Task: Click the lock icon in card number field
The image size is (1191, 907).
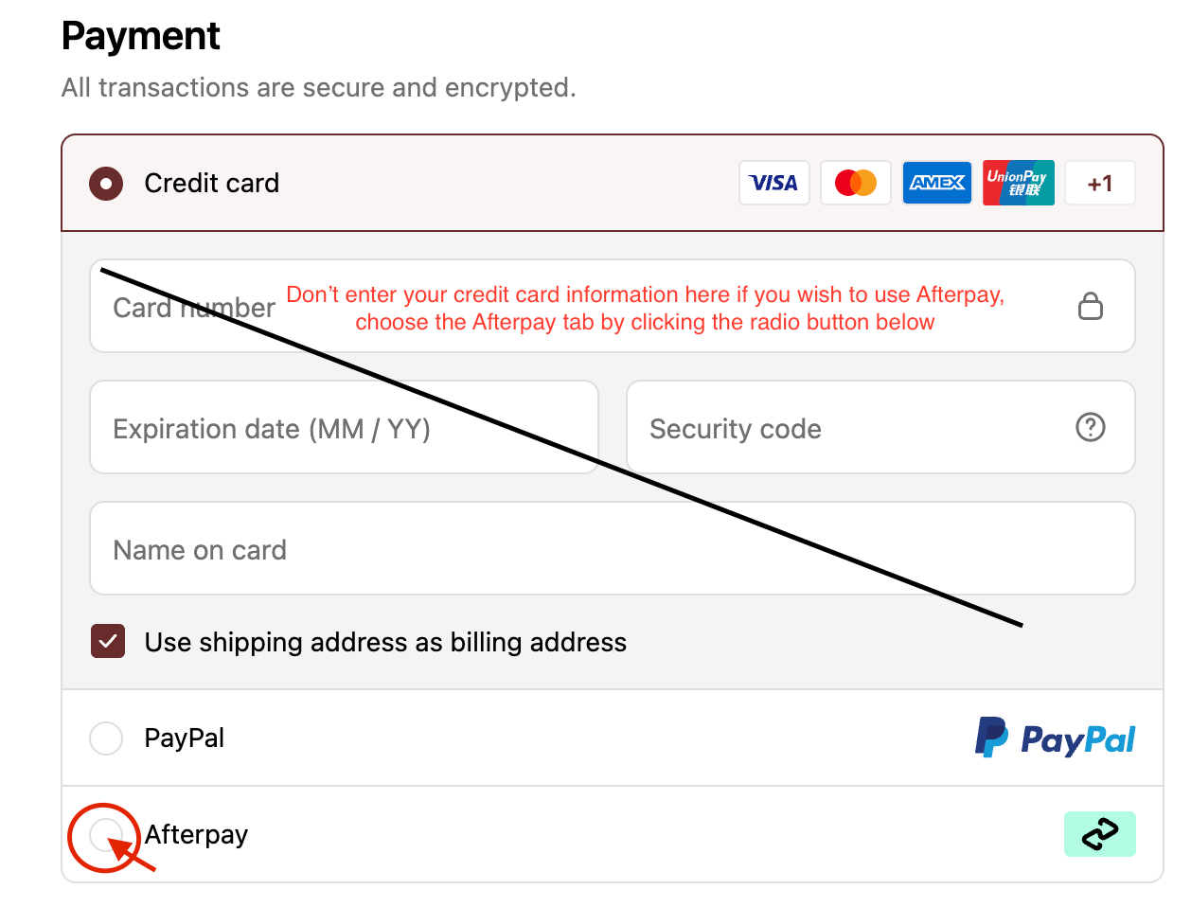Action: coord(1091,306)
